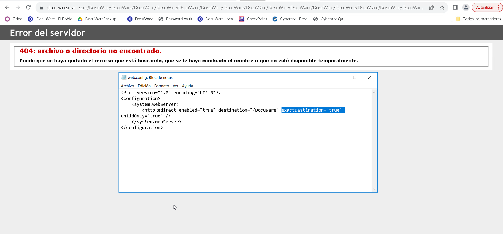503x234 pixels.
Task: Open Cyberark - Prod bookmark
Action: point(290,19)
